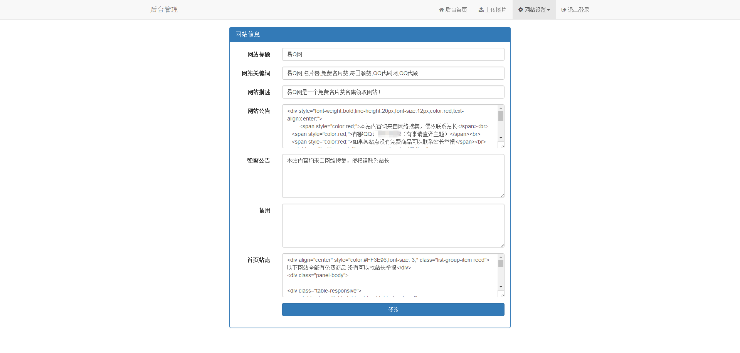Click inside the empty 备用 textarea
The height and width of the screenshot is (353, 740).
393,226
